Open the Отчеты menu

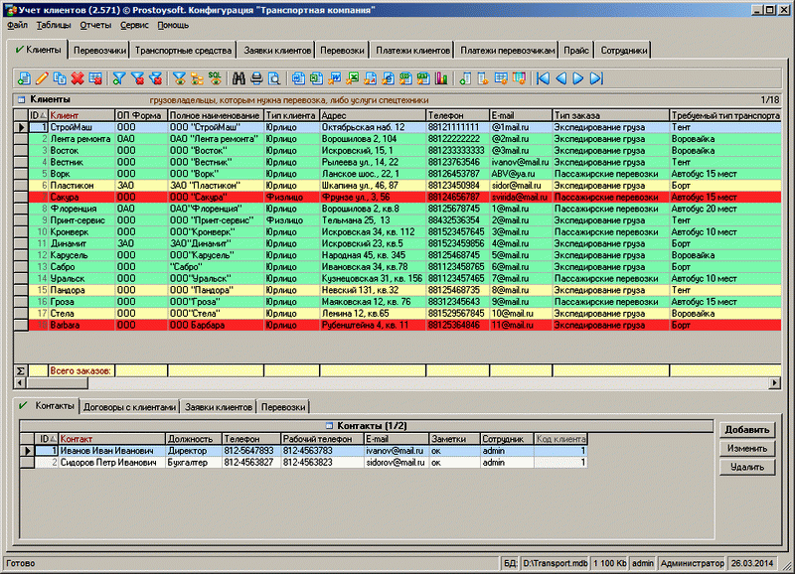pos(95,24)
